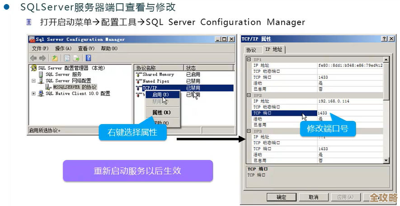The image size is (400, 206).
Task: Collapse the IP1 property group
Action: [x=249, y=60]
